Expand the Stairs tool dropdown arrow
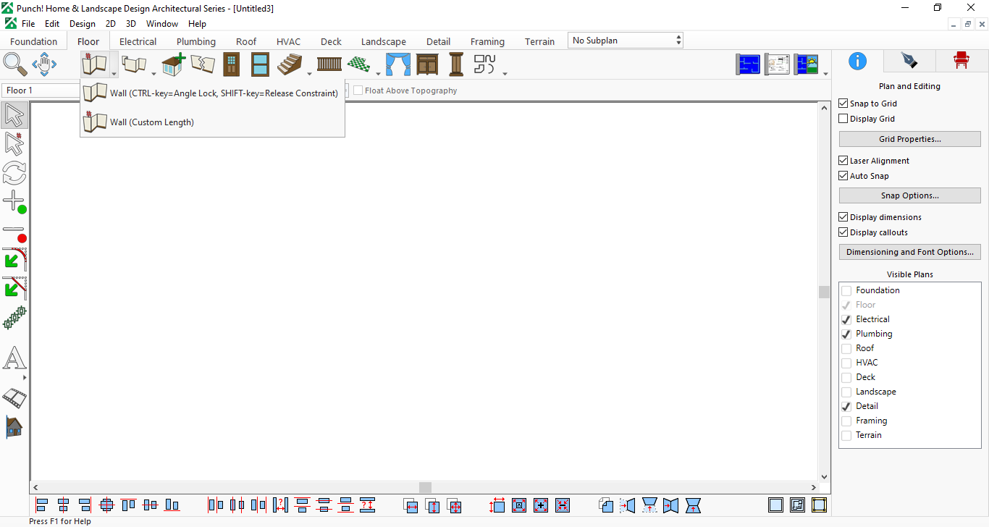The height and width of the screenshot is (527, 989). [x=309, y=73]
